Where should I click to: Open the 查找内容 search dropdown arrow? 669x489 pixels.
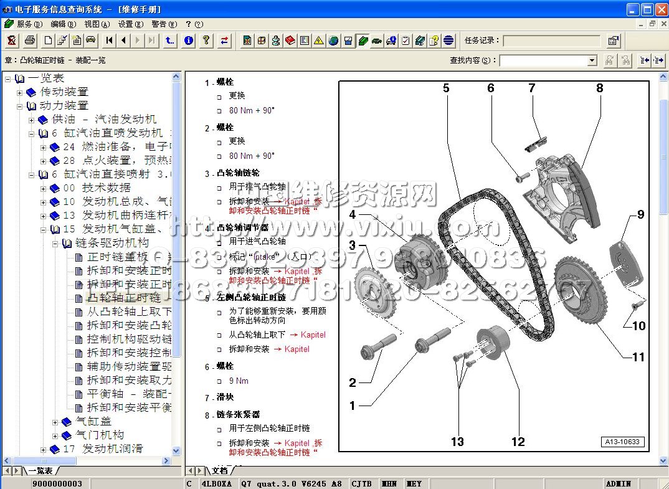click(592, 60)
